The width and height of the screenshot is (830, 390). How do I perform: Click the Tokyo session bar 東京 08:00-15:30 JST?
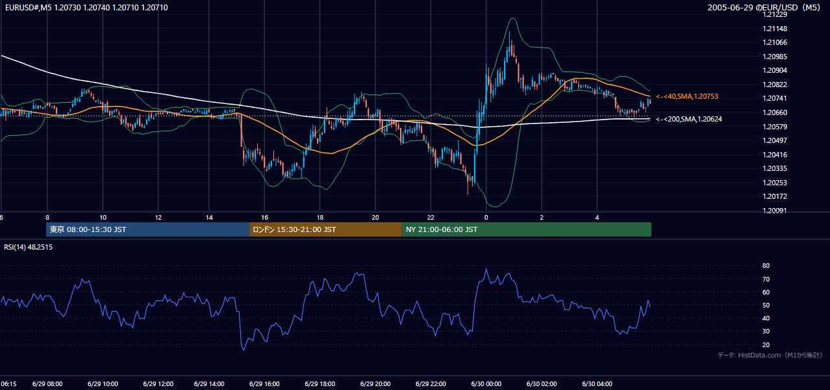pyautogui.click(x=148, y=229)
